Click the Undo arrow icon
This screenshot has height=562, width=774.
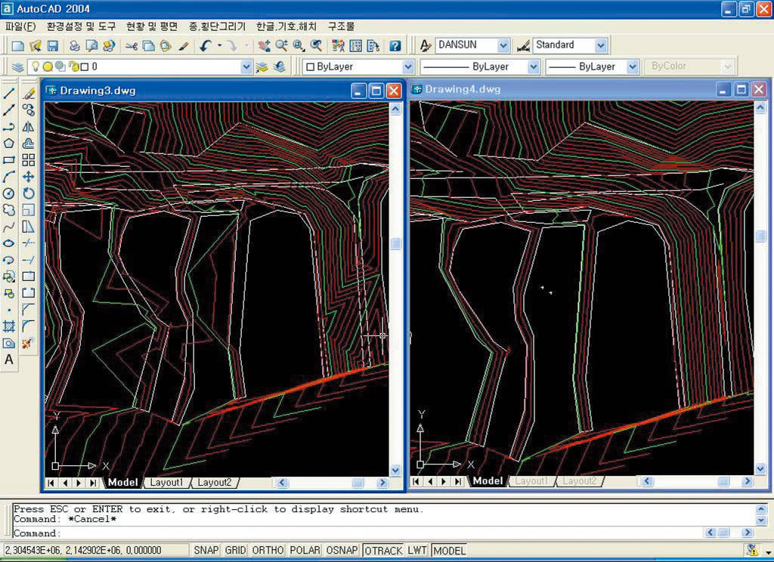point(206,46)
